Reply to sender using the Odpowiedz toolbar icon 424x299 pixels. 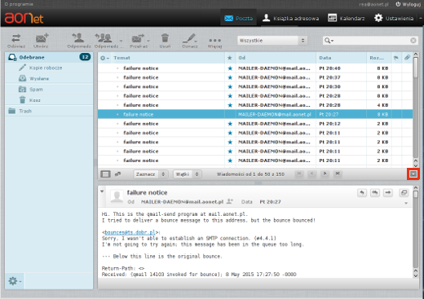tap(79, 41)
